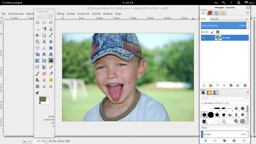This screenshot has height=144, width=256.
Task: Select the star-shaped brush thumbnail
Action: pyautogui.click(x=217, y=114)
